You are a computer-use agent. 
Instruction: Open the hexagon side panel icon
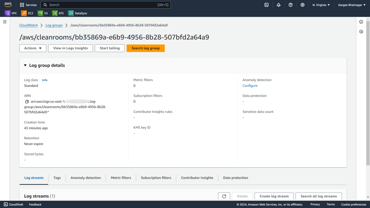point(361,31)
